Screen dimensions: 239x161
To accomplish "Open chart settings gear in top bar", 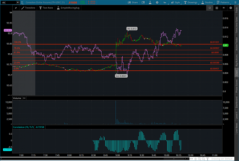I will point(157,2).
